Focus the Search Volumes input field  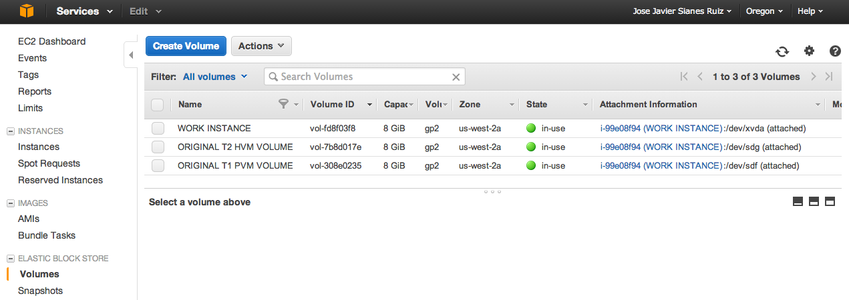coord(361,77)
